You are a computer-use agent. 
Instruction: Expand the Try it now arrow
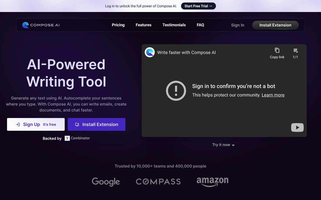(233, 145)
